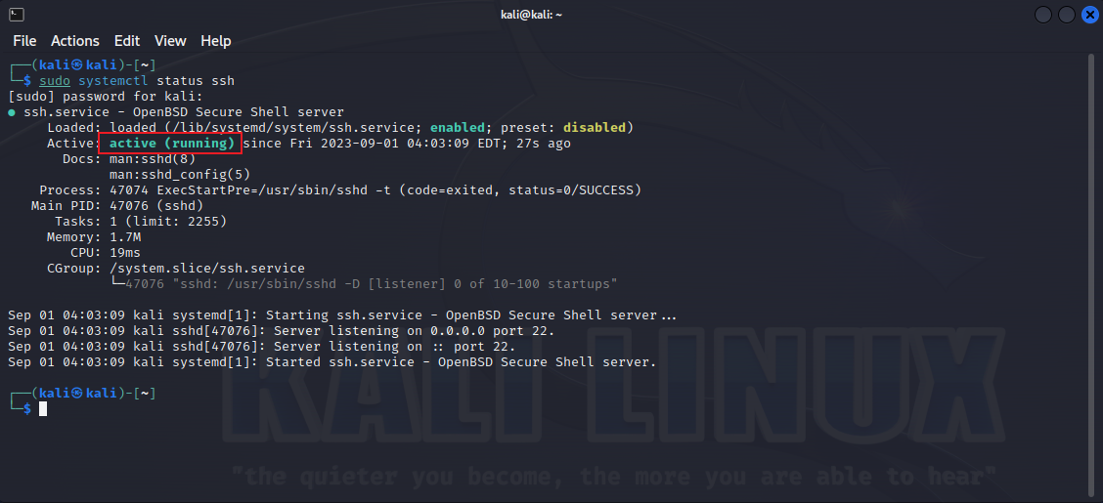The width and height of the screenshot is (1103, 503).
Task: Click 'ssh.service - OpenBSD Secure Shell server' header
Action: [x=184, y=111]
